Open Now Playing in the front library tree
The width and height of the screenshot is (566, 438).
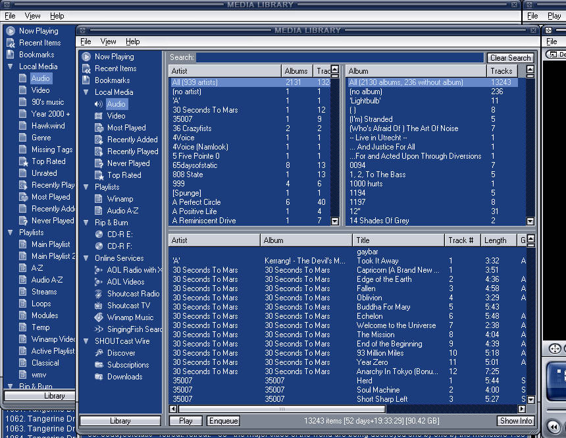point(114,57)
